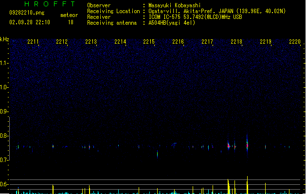
Task: Click the strong meteor echo just after 2218
Action: pyautogui.click(x=247, y=145)
